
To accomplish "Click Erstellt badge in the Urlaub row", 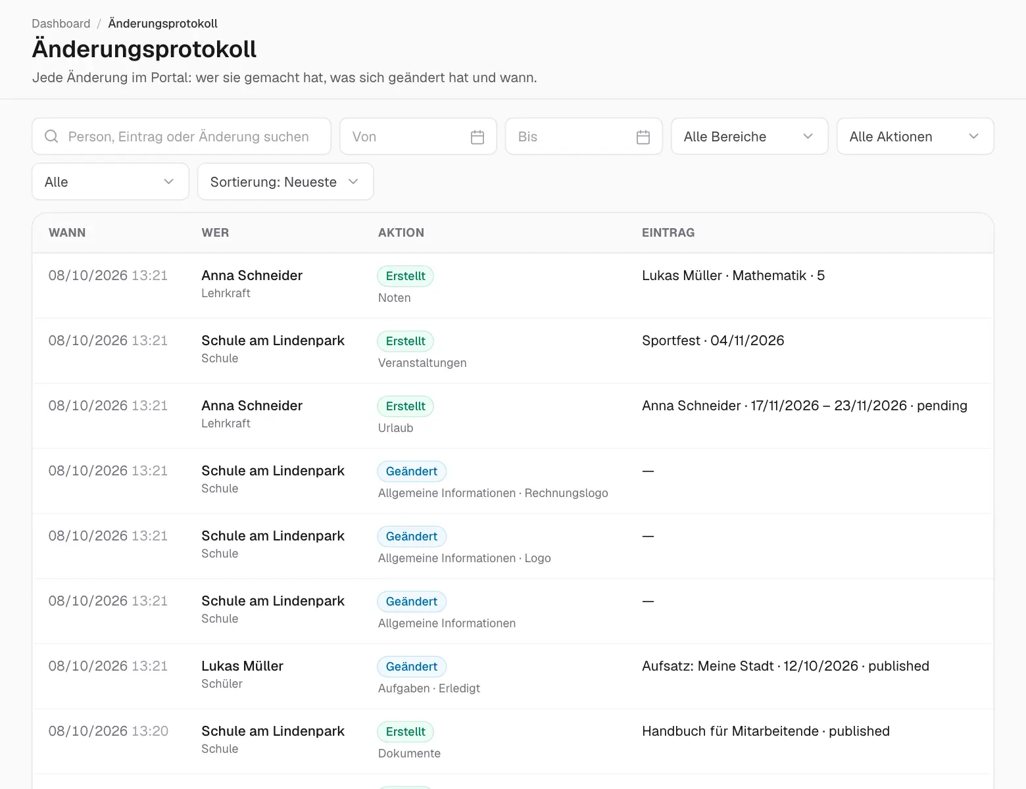I will pos(405,406).
